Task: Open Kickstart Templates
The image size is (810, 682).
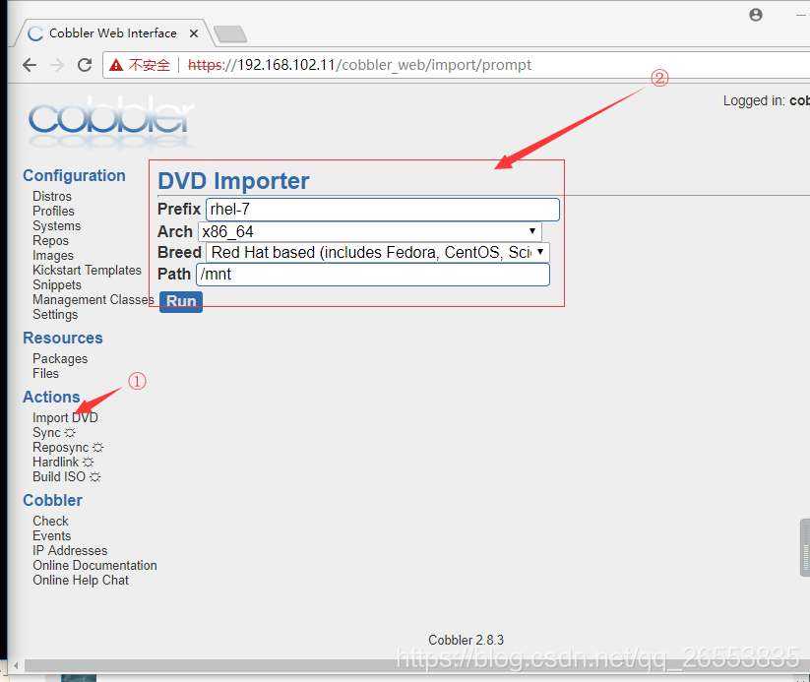Action: click(x=88, y=271)
